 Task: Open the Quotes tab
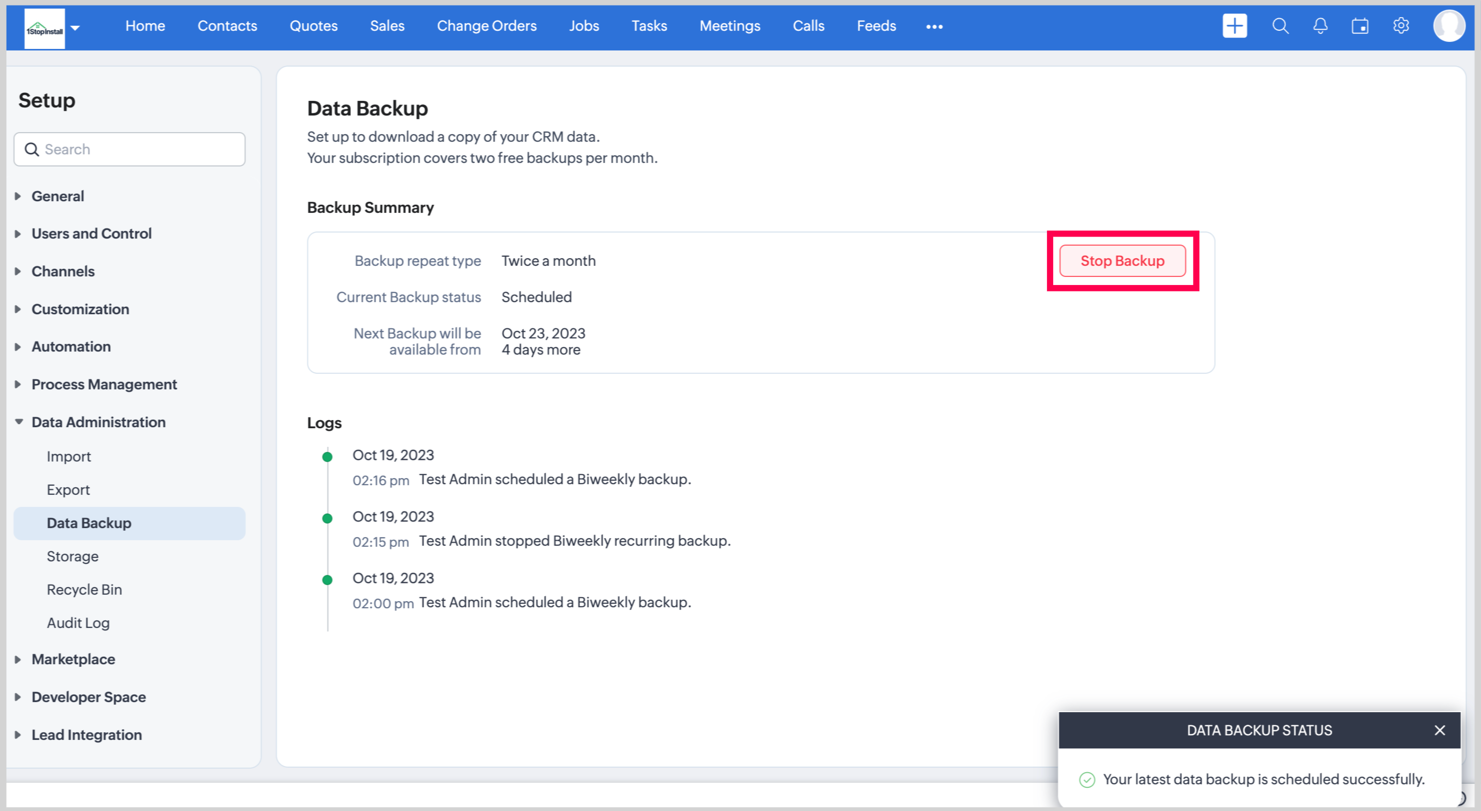click(313, 26)
